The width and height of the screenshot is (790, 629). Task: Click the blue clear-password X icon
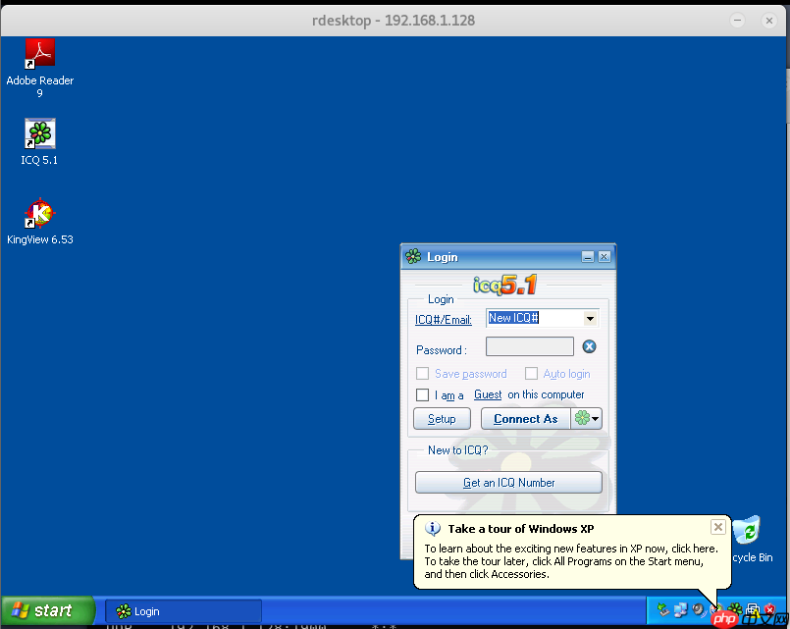pos(589,346)
